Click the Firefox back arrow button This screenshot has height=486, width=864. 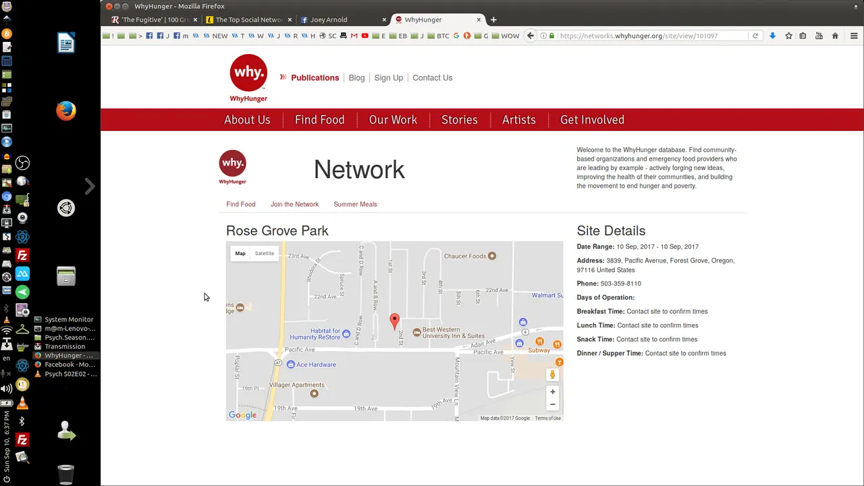[x=531, y=36]
